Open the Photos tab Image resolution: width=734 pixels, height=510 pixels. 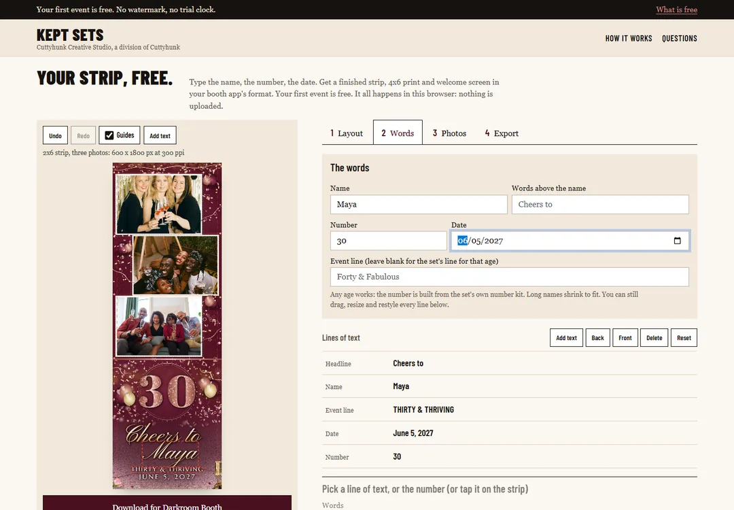click(x=449, y=133)
